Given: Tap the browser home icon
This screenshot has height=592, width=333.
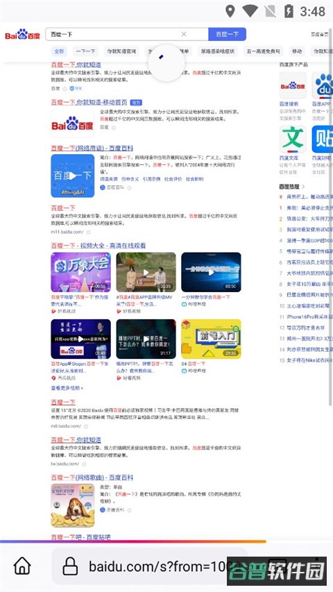Looking at the screenshot, I should (22, 566).
